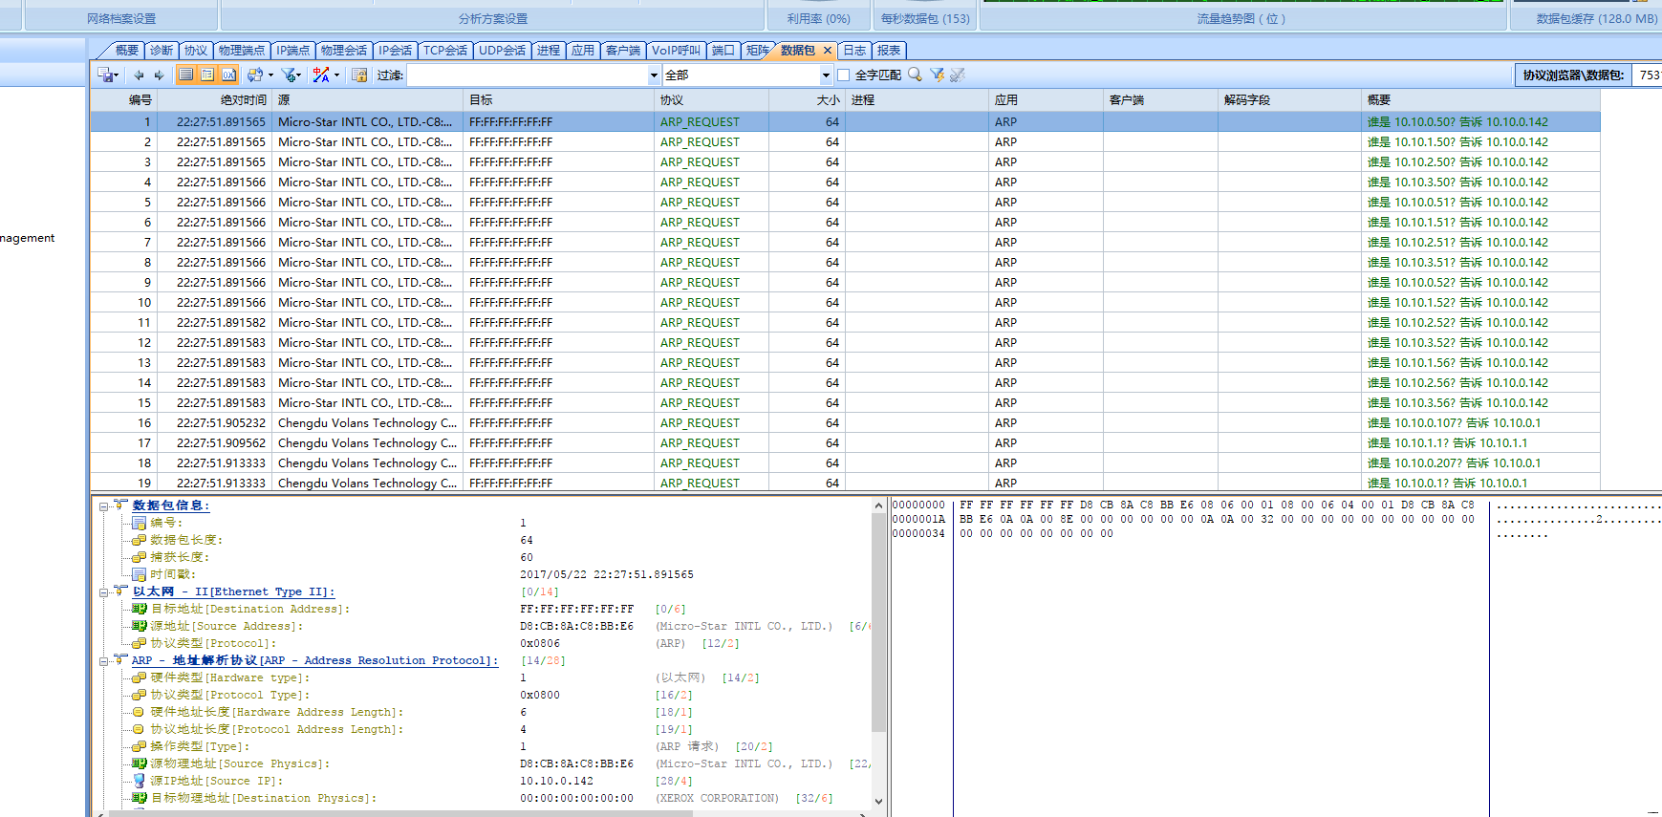Toggle the packet list pane layout icon

[x=186, y=75]
